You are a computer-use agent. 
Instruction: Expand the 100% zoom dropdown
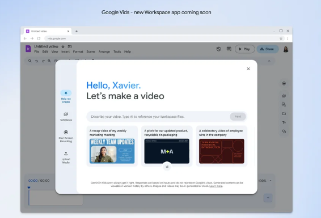tap(271, 181)
